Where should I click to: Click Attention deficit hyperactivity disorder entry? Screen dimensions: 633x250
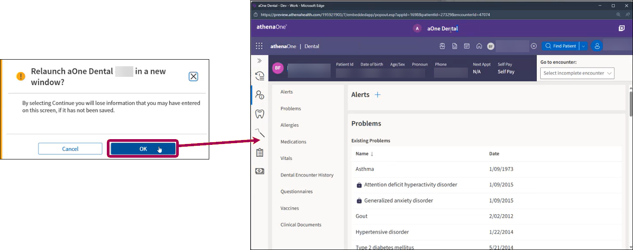tap(411, 185)
